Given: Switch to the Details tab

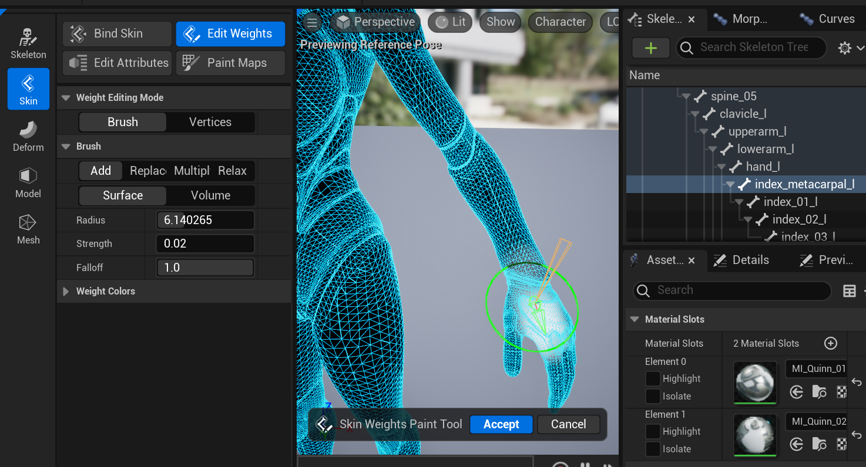Looking at the screenshot, I should pos(742,260).
